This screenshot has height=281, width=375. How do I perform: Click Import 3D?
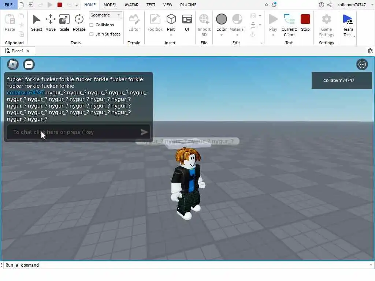(204, 25)
